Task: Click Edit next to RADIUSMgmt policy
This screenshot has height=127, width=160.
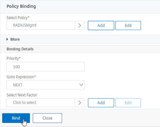Action: (128, 25)
